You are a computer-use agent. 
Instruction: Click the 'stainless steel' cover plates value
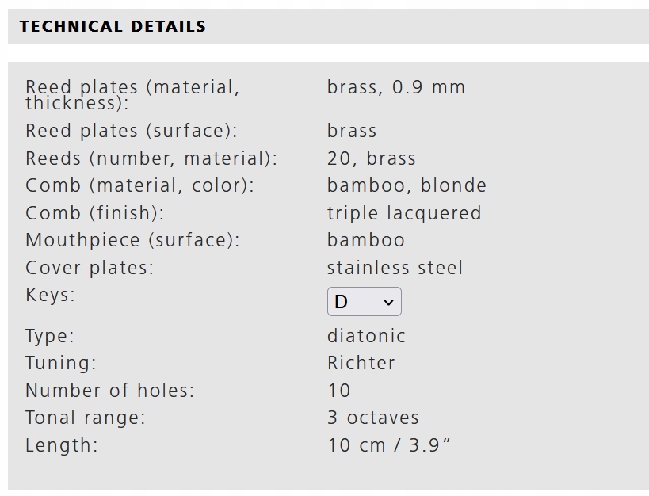tap(395, 268)
